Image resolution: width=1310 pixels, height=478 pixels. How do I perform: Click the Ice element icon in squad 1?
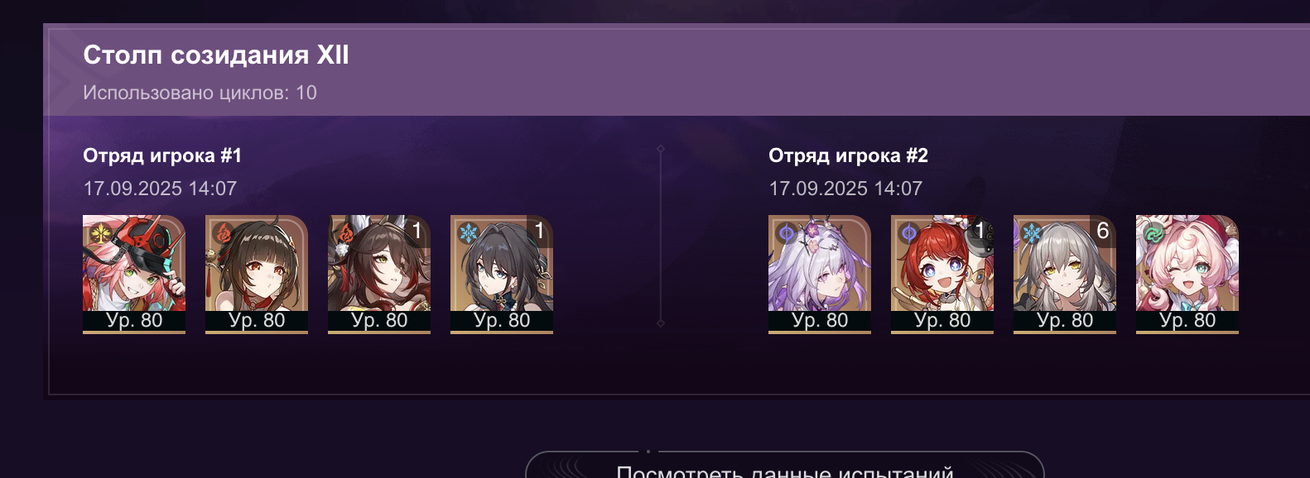coord(469,233)
